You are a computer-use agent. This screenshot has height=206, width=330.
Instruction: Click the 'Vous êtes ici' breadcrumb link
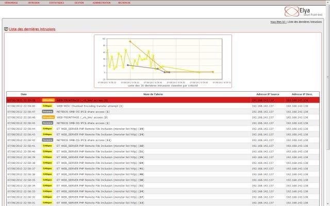278,22
